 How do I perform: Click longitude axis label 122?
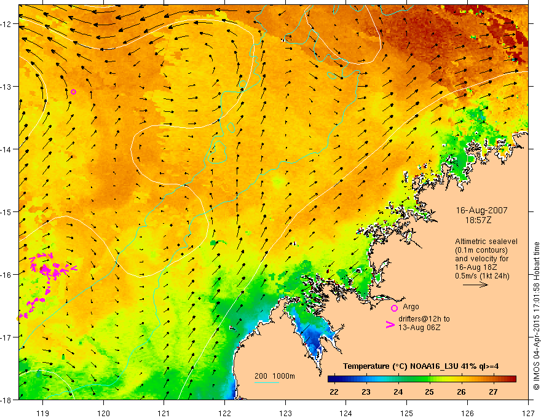click(224, 413)
